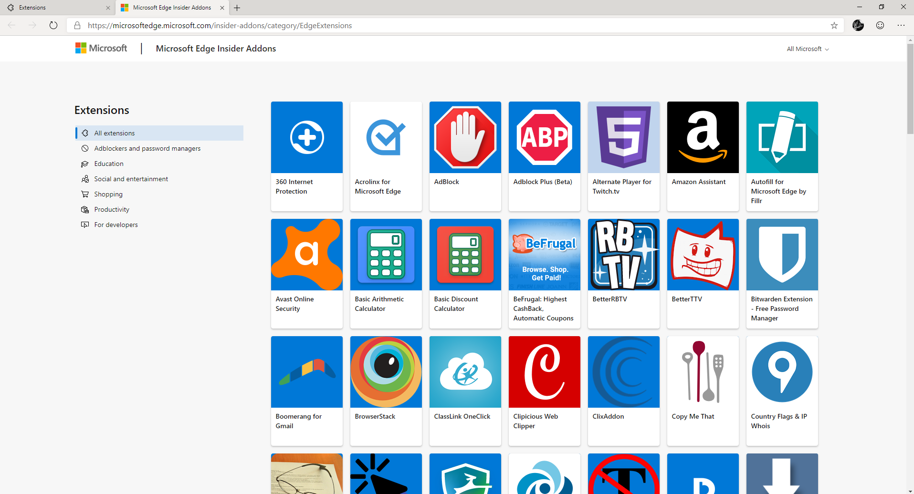Viewport: 914px width, 494px height.
Task: Switch to the Extensions browser tab
Action: [x=57, y=8]
